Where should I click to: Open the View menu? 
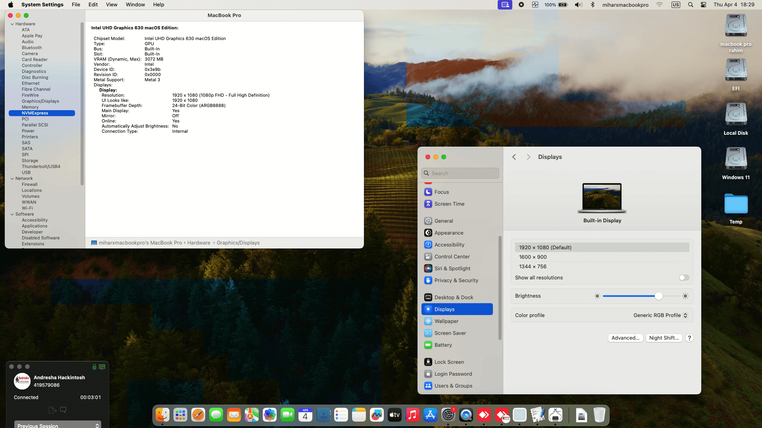(x=112, y=5)
